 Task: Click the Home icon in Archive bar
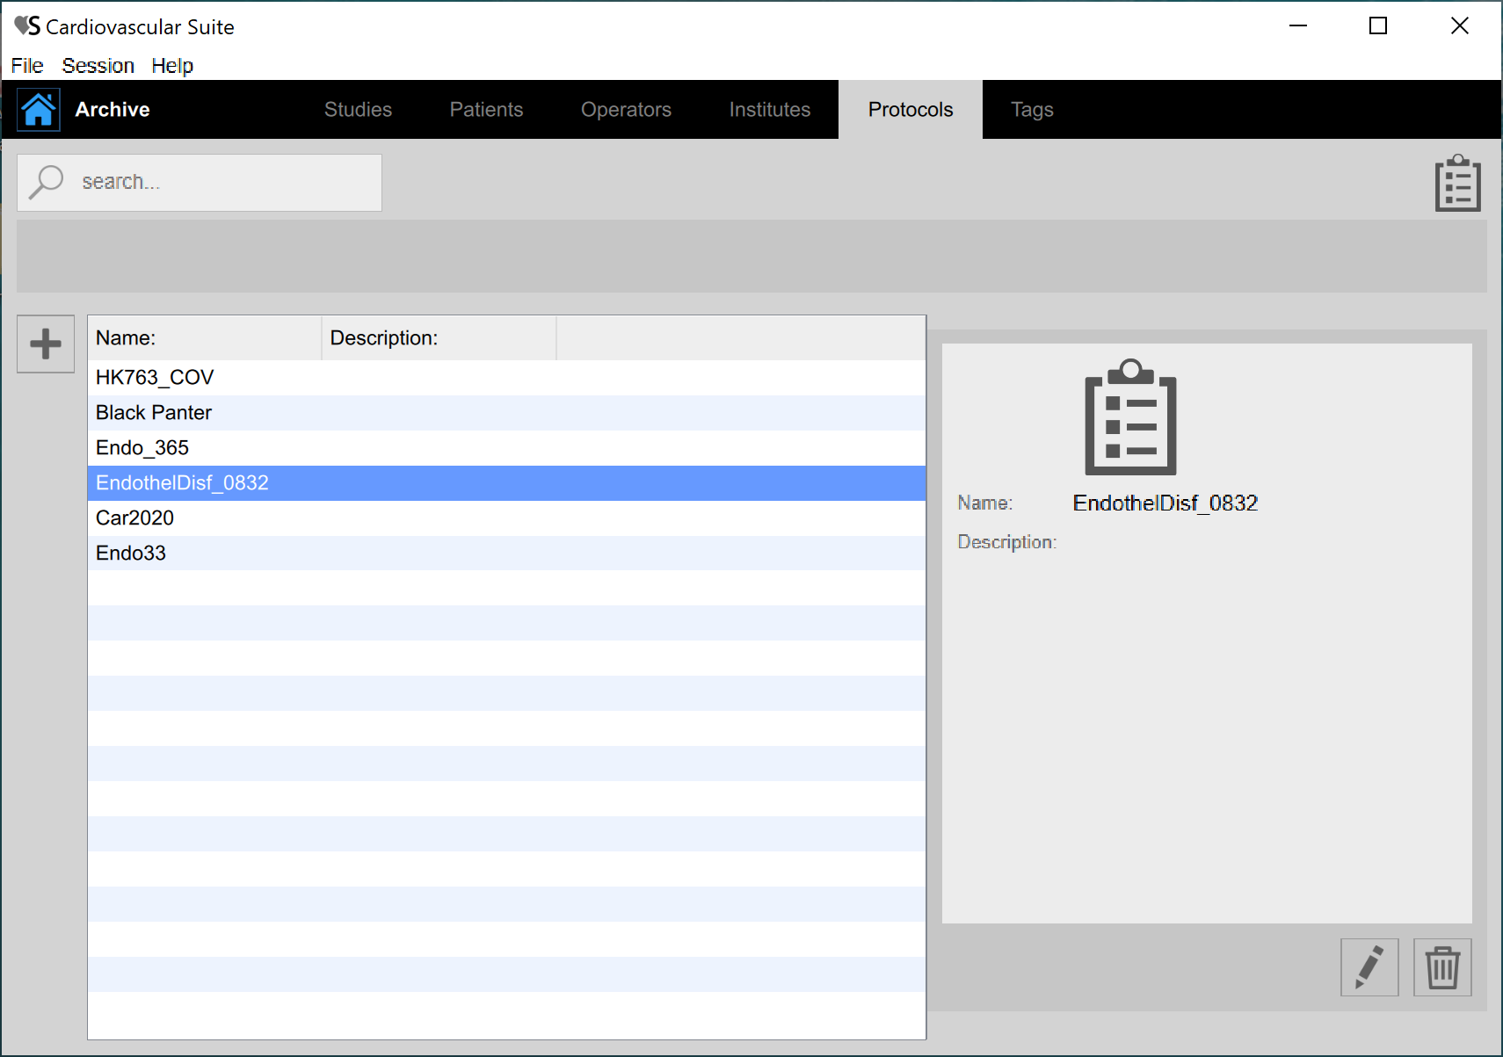[x=39, y=110]
